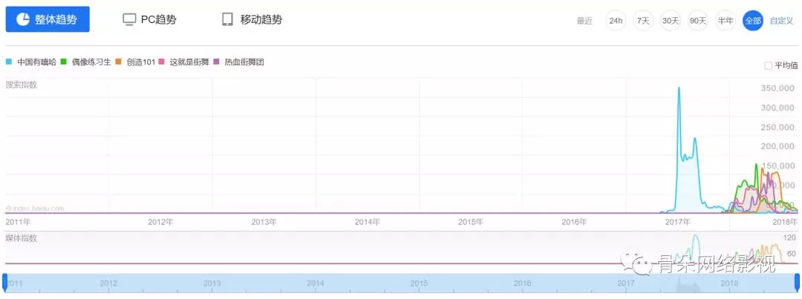Screen dimensions: 802x299
Task: Click the tablet icon beside 移动趋势
Action: click(x=228, y=19)
